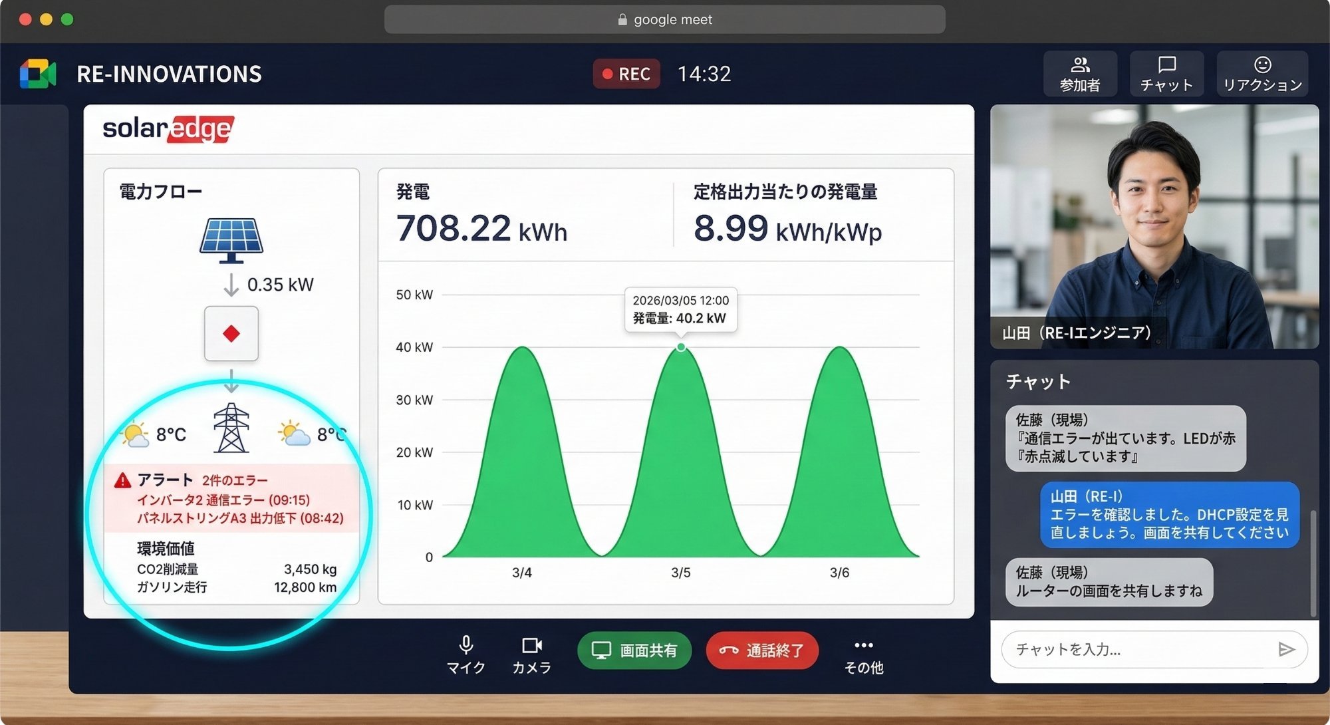
Task: Open the チャット panel from the top bar
Action: point(1166,73)
